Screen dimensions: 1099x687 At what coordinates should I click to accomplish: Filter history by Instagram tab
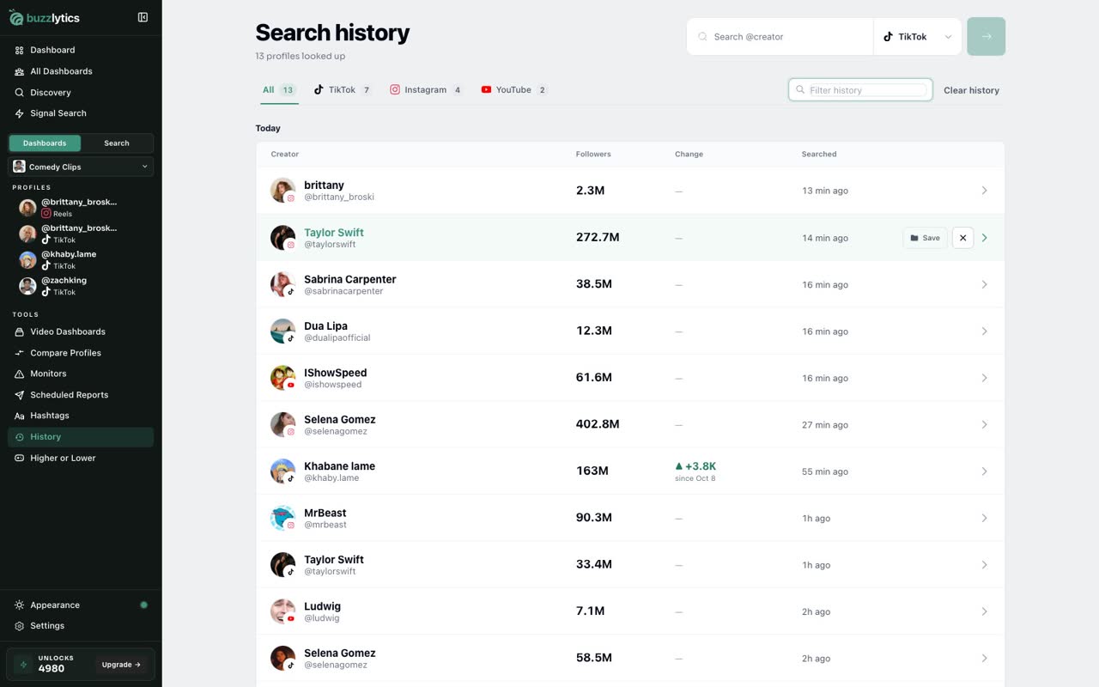pos(426,90)
